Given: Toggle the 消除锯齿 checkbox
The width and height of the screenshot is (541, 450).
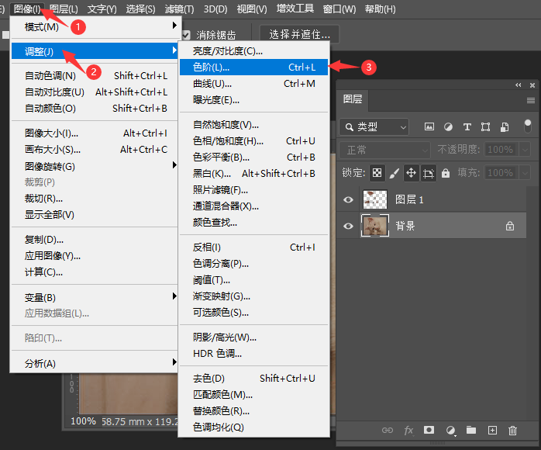Looking at the screenshot, I should tap(186, 35).
